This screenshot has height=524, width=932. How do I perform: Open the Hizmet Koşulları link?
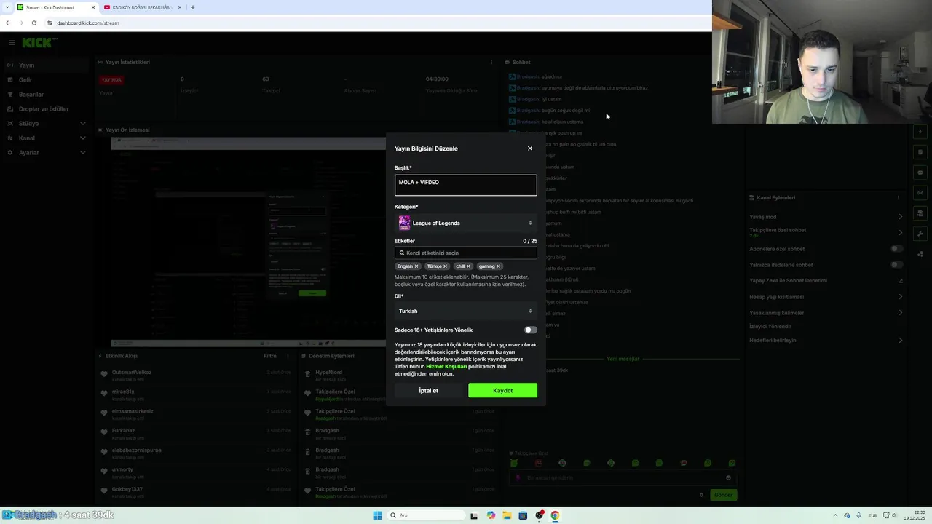click(x=446, y=367)
